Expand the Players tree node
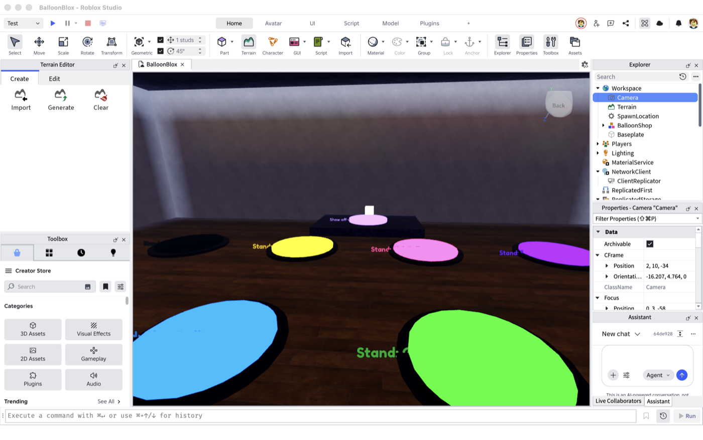 pyautogui.click(x=598, y=144)
